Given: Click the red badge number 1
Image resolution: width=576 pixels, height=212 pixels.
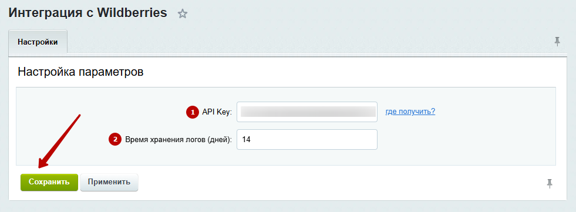Looking at the screenshot, I should tap(192, 112).
